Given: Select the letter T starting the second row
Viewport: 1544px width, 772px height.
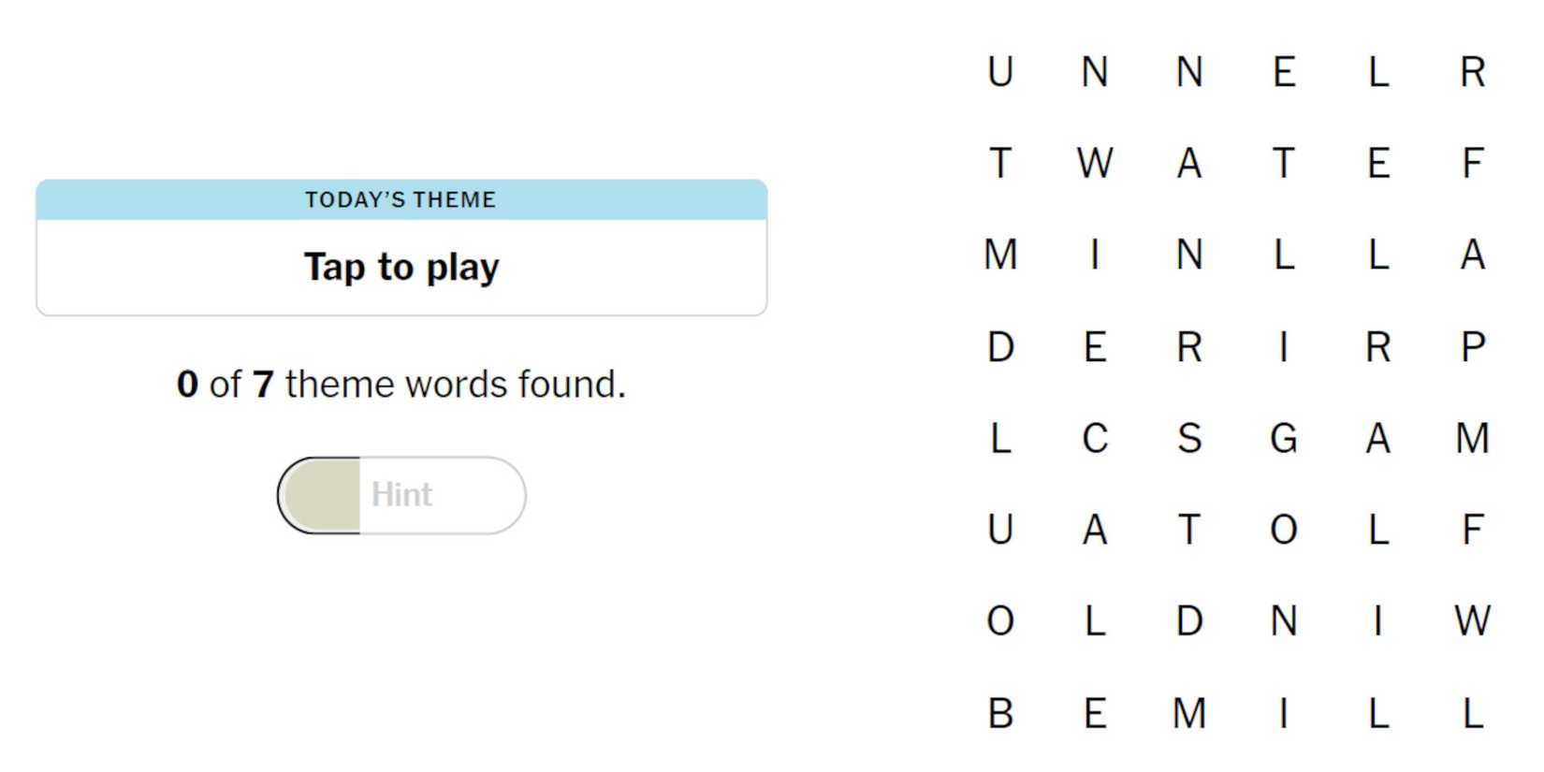Looking at the screenshot, I should coord(999,165).
